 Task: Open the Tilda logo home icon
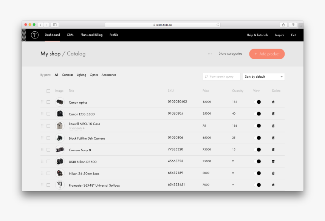(x=35, y=35)
